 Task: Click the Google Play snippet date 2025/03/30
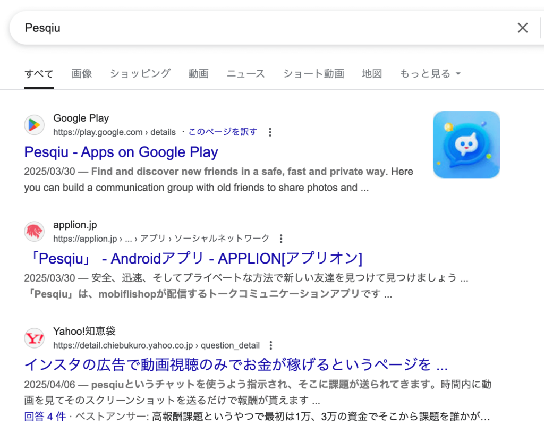click(x=49, y=172)
